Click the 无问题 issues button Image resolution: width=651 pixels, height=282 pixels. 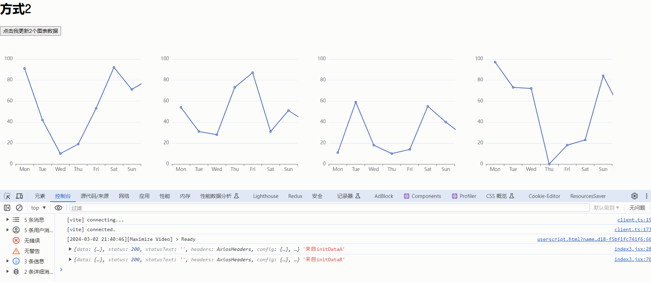coord(637,208)
